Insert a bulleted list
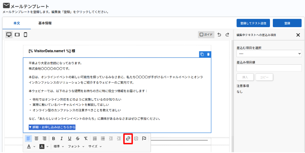This screenshot has width=305, height=153. click(x=103, y=138)
